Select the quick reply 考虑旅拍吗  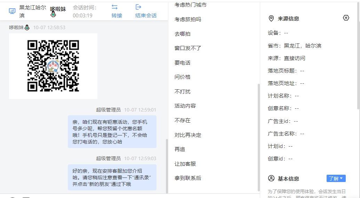188,19
